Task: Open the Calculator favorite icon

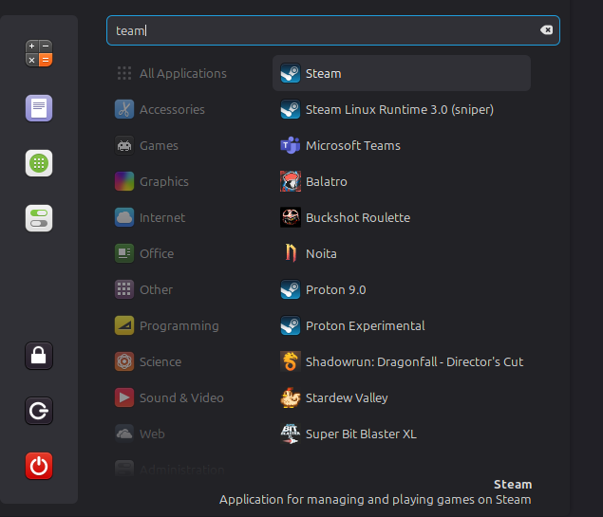Action: (x=39, y=53)
